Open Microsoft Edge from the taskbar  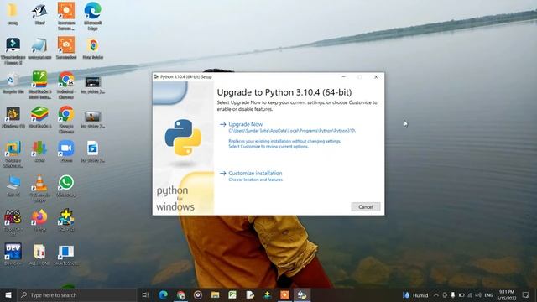coord(164,294)
